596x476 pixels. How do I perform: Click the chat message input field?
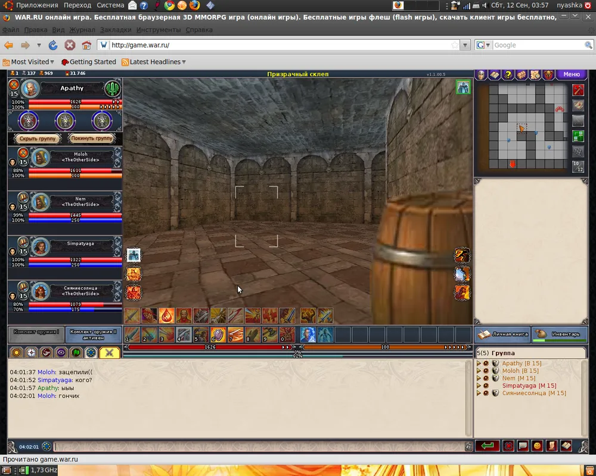pyautogui.click(x=256, y=446)
